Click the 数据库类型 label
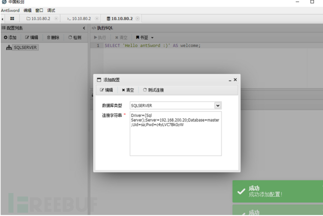Viewport: 323px width, 216px height. coord(112,105)
